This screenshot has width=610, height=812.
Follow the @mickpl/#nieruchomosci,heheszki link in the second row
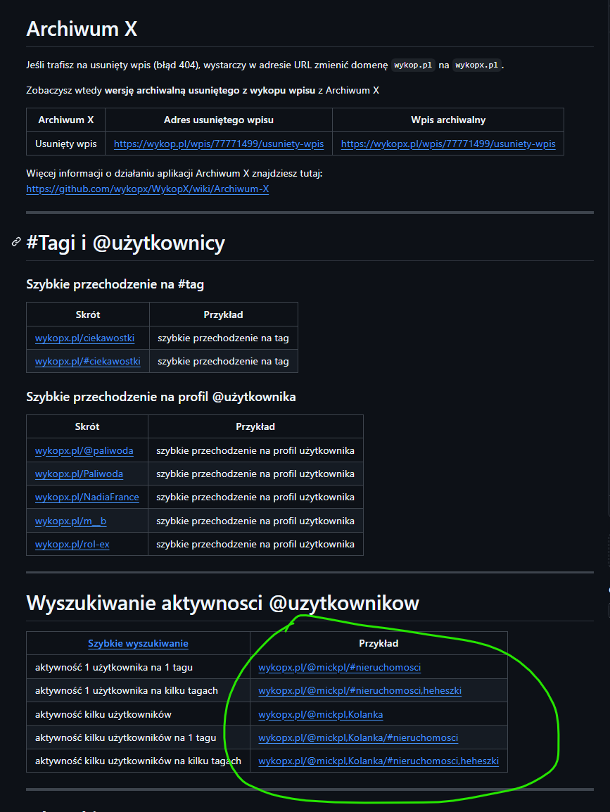[x=360, y=690]
